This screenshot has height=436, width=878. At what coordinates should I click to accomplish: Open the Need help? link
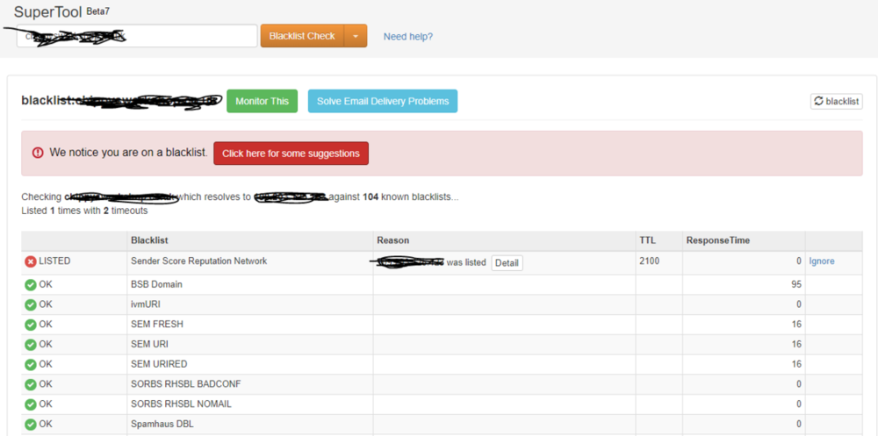(407, 37)
